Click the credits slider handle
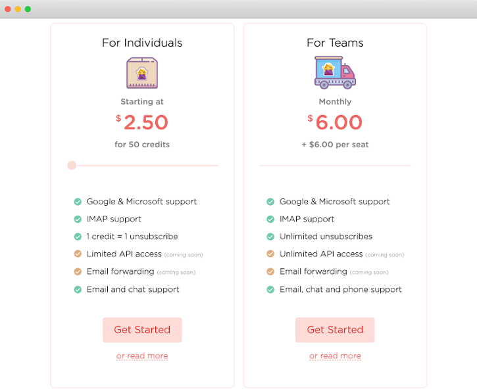Viewport: 477px width, 391px height. tap(72, 166)
